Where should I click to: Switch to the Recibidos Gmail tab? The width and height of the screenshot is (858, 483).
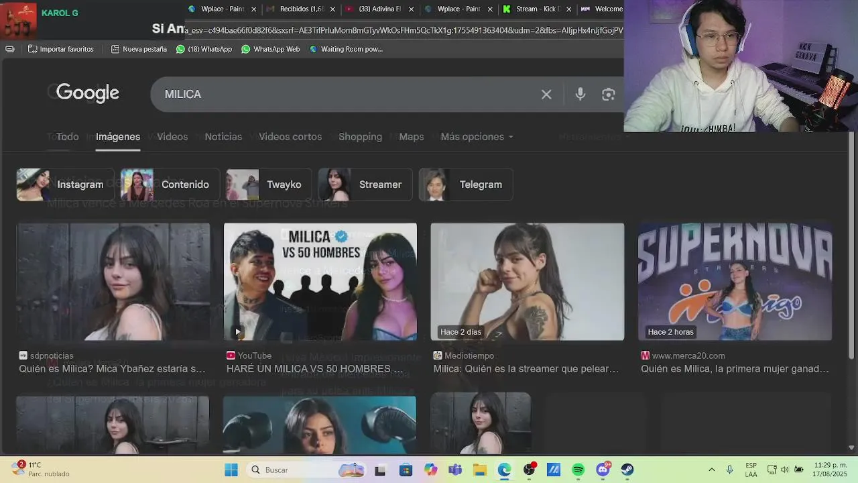coord(301,9)
